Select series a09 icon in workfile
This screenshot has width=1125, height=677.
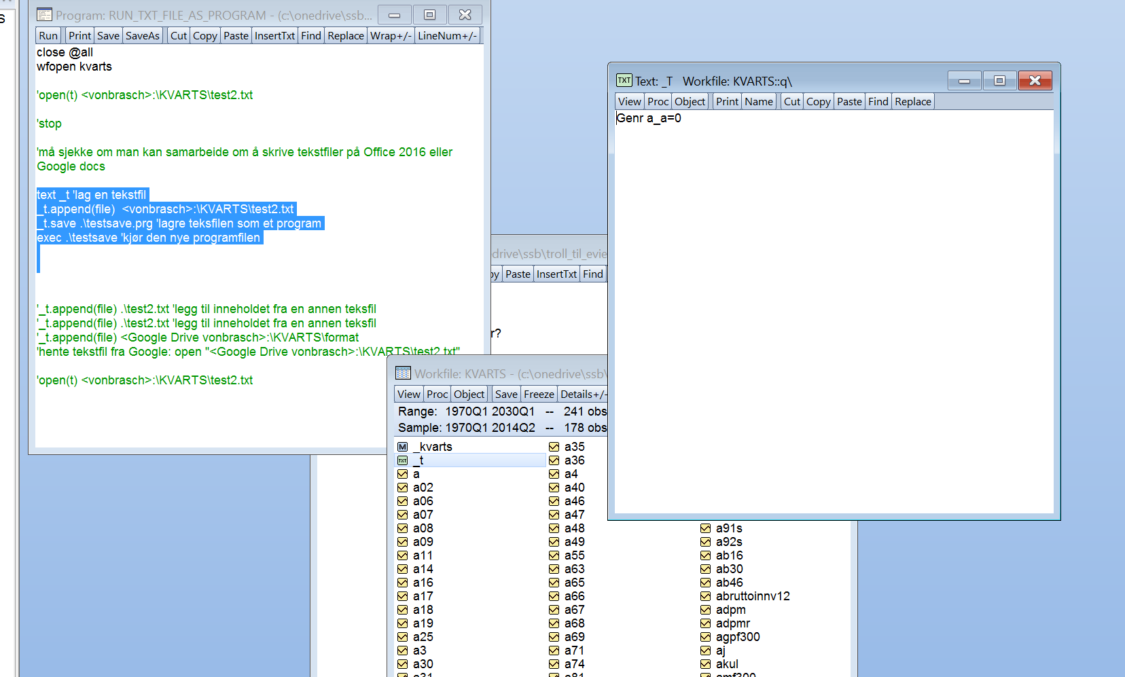coord(403,542)
